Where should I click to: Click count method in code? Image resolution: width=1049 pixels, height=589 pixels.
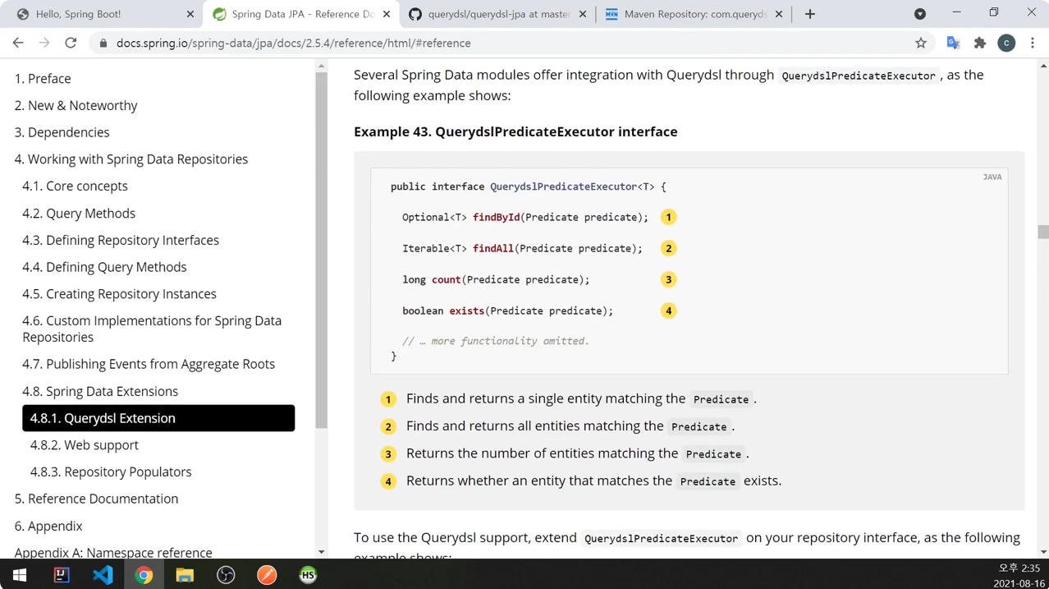coord(446,280)
